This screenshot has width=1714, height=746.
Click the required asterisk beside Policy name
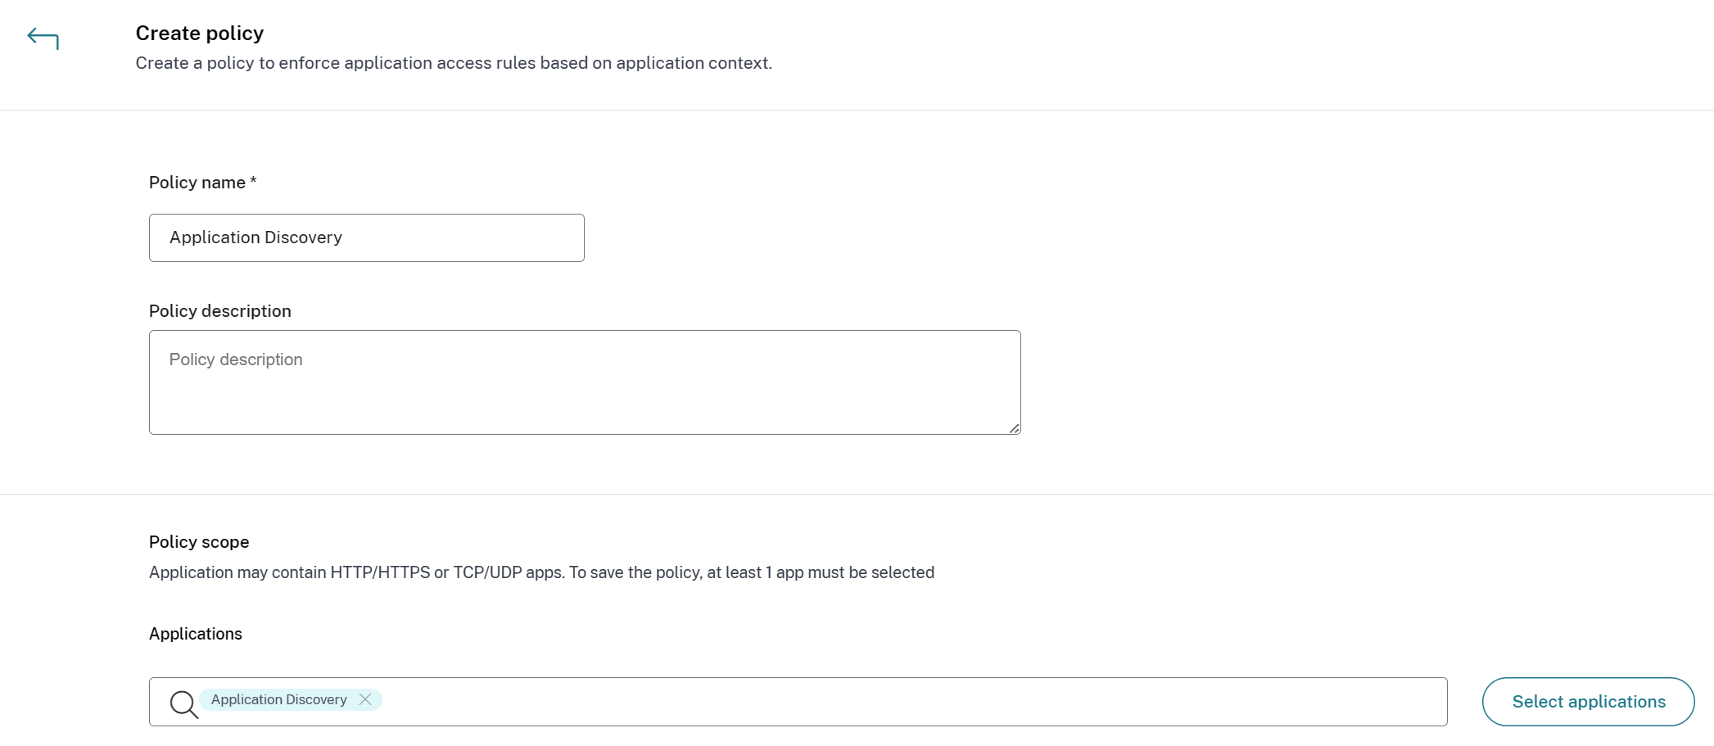click(254, 181)
